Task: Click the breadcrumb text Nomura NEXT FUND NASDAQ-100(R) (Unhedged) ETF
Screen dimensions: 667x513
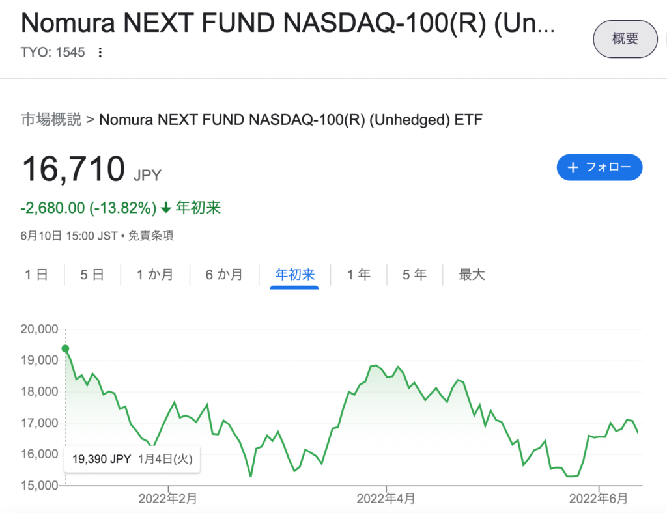Action: click(x=291, y=120)
